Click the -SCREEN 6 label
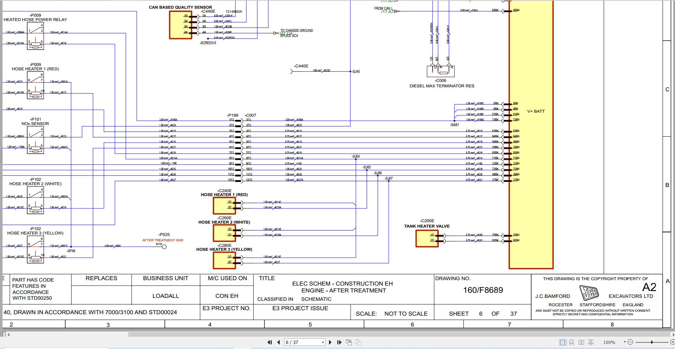 [x=208, y=43]
